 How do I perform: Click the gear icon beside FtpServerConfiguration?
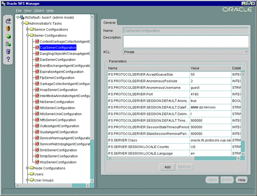pyautogui.click(x=37, y=77)
